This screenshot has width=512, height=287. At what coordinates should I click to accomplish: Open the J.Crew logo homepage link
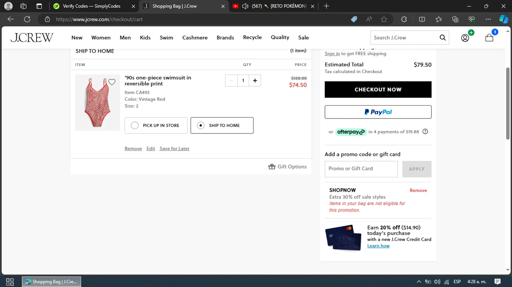pos(32,37)
